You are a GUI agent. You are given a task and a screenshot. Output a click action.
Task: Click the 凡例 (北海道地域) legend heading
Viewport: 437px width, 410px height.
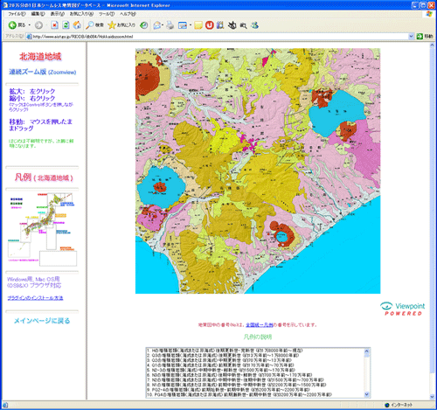tap(44, 177)
